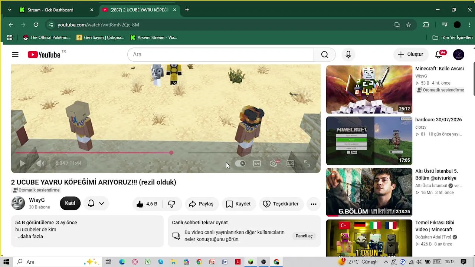The width and height of the screenshot is (475, 267).
Task: Click the 'Teşekkürler' thanks button
Action: [281, 204]
